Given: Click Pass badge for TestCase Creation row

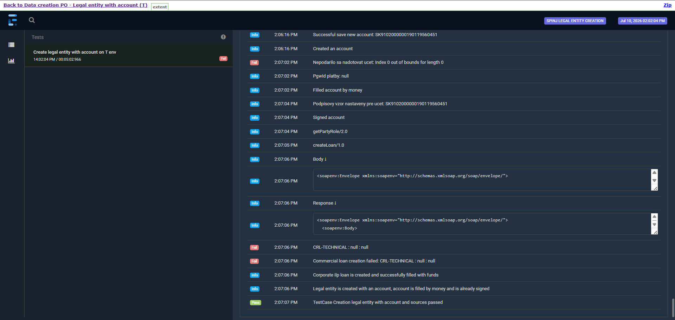Looking at the screenshot, I should (x=256, y=302).
